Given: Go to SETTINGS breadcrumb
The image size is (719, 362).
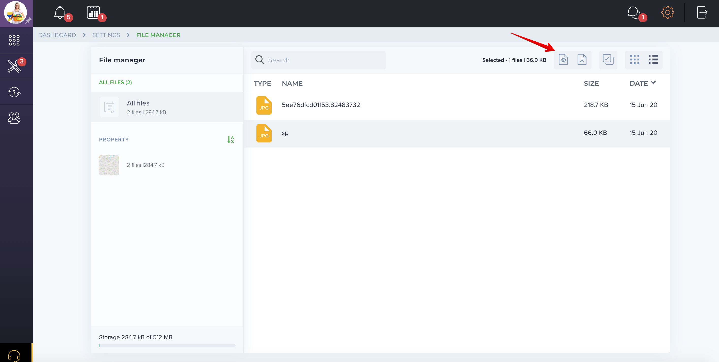Looking at the screenshot, I should (106, 35).
